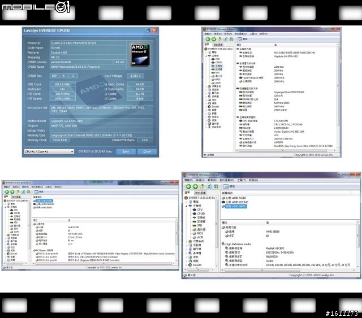Open the (H) help menu in bottom-right window

[253, 180]
